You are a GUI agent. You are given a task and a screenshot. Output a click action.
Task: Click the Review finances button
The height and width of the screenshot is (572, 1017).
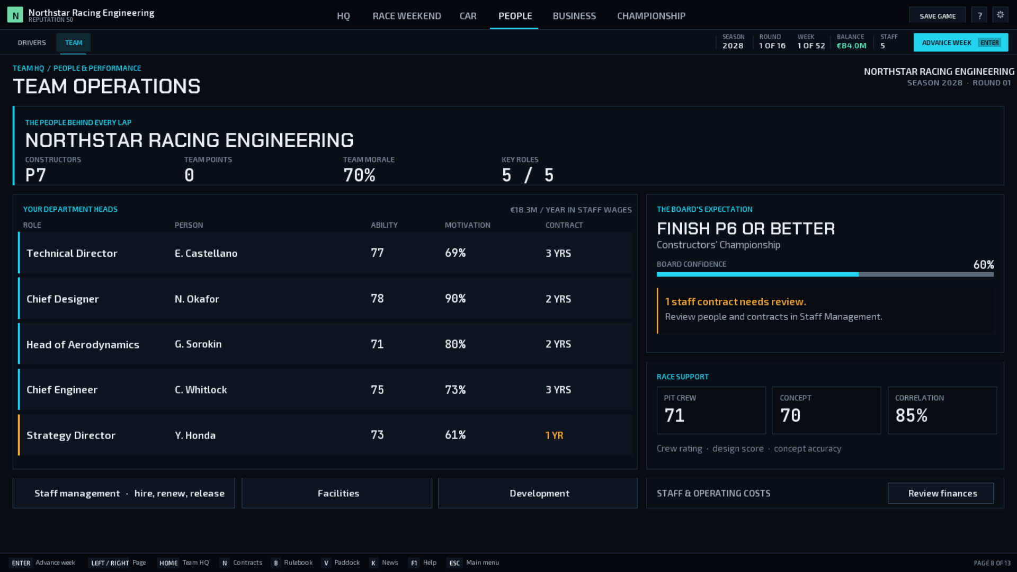[x=941, y=493]
